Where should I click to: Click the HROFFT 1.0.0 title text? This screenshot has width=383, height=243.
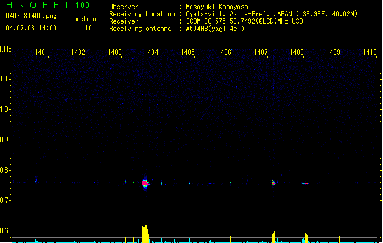coord(47,5)
